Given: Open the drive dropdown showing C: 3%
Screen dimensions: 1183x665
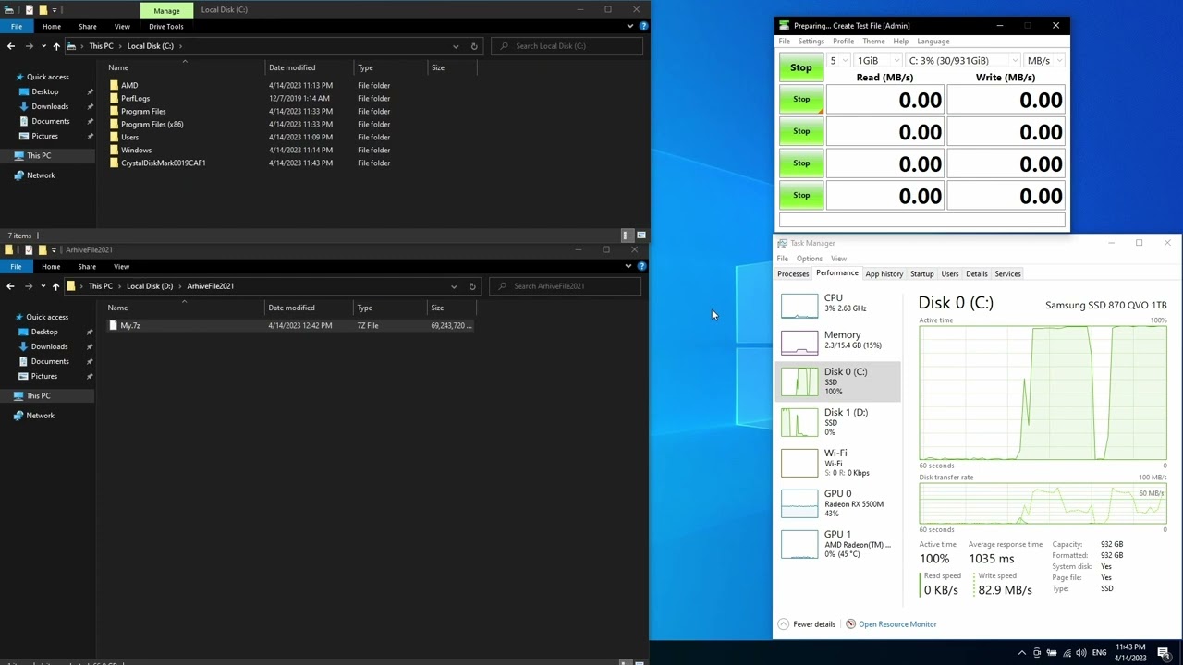Looking at the screenshot, I should point(962,61).
